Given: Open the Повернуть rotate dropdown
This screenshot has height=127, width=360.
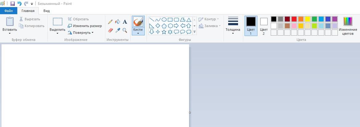Looking at the screenshot, I should (81, 33).
